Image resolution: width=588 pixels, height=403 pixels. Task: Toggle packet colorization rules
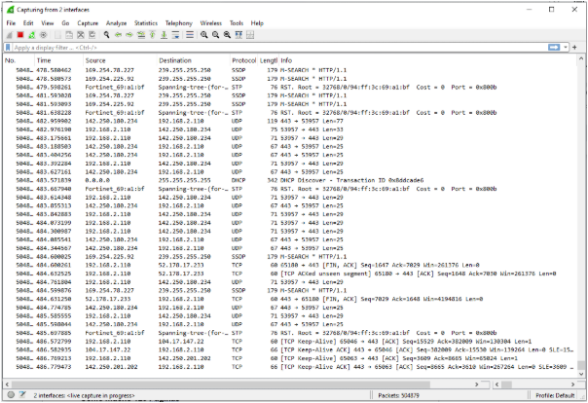(x=190, y=34)
